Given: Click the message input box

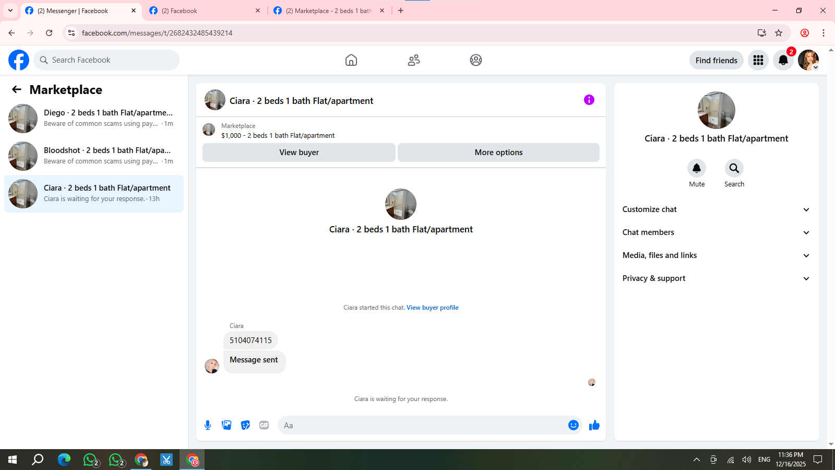Looking at the screenshot, I should pos(423,425).
